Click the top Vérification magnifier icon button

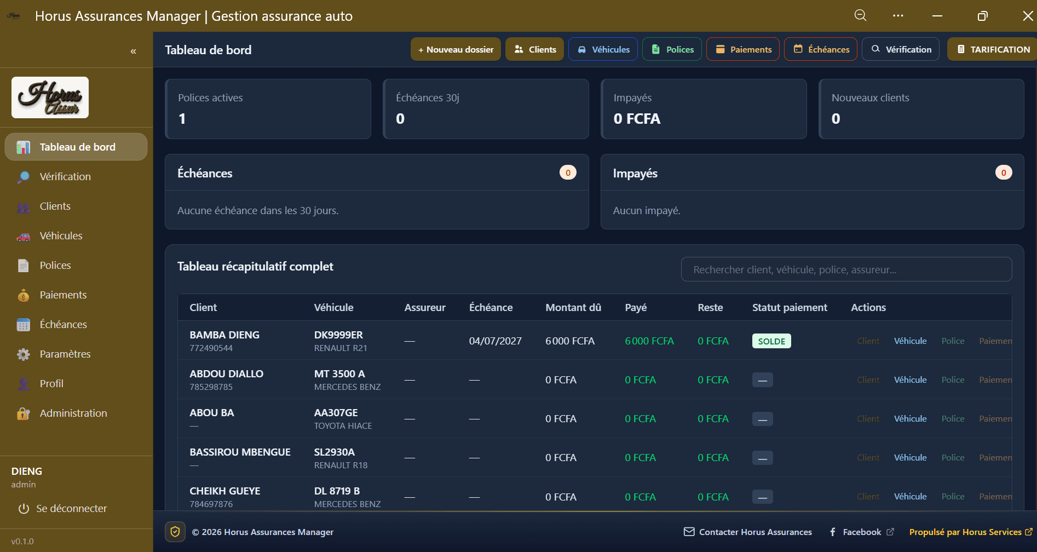click(x=901, y=49)
